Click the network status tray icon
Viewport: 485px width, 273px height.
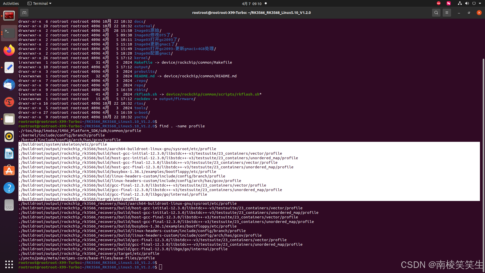pos(460,4)
